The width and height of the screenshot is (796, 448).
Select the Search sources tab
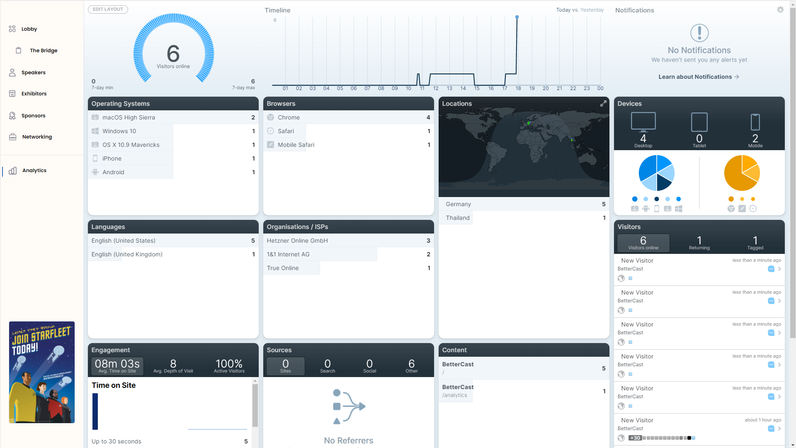click(327, 366)
